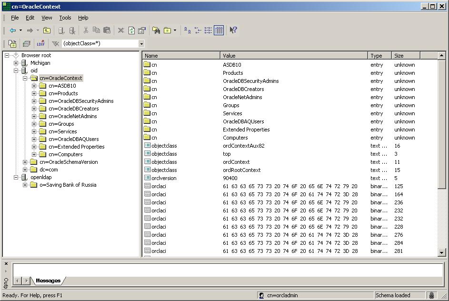Select cn=Services in the tree
The image size is (449, 301).
pos(63,131)
